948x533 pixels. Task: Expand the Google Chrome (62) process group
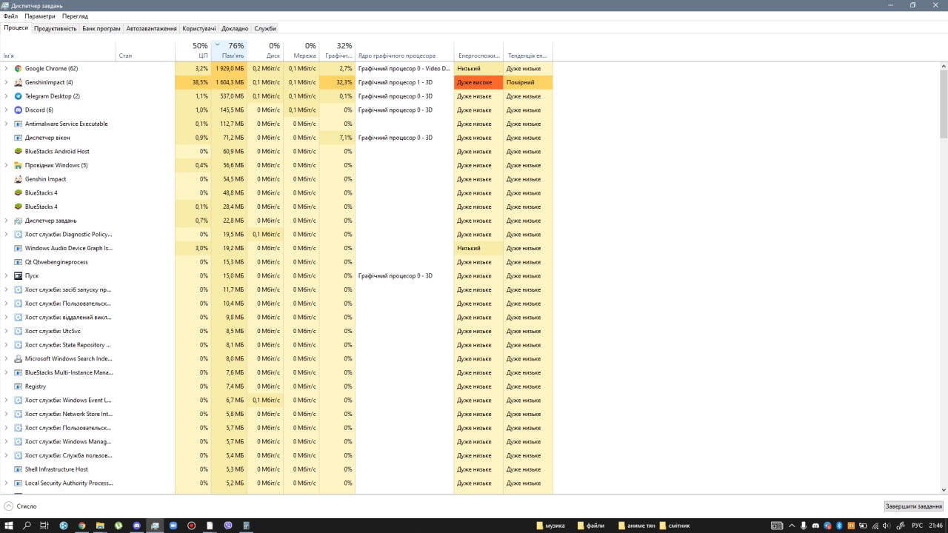point(6,68)
